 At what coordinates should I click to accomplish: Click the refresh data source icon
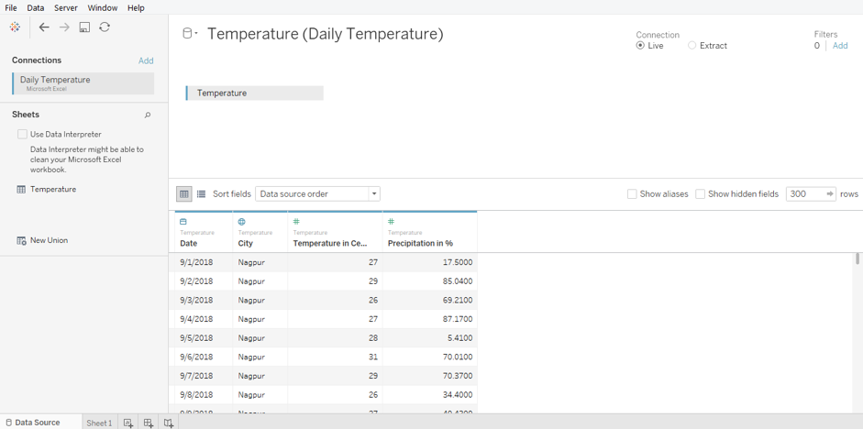tap(105, 27)
